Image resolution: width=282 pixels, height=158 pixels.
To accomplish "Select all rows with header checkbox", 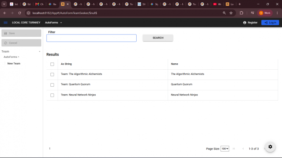I will tap(52, 64).
